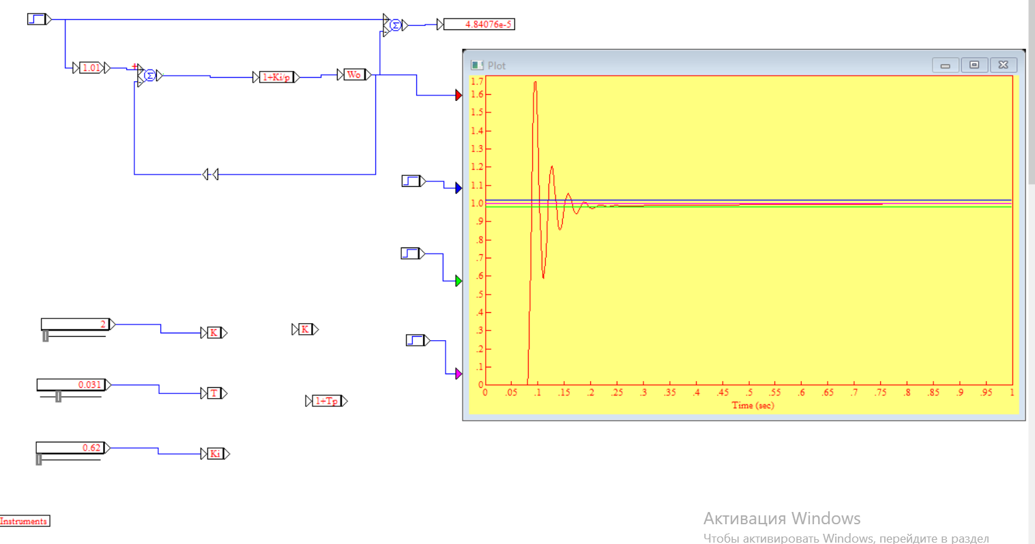Viewport: 1035px width, 544px height.
Task: Click the blue input connector of the Plot
Action: point(458,188)
